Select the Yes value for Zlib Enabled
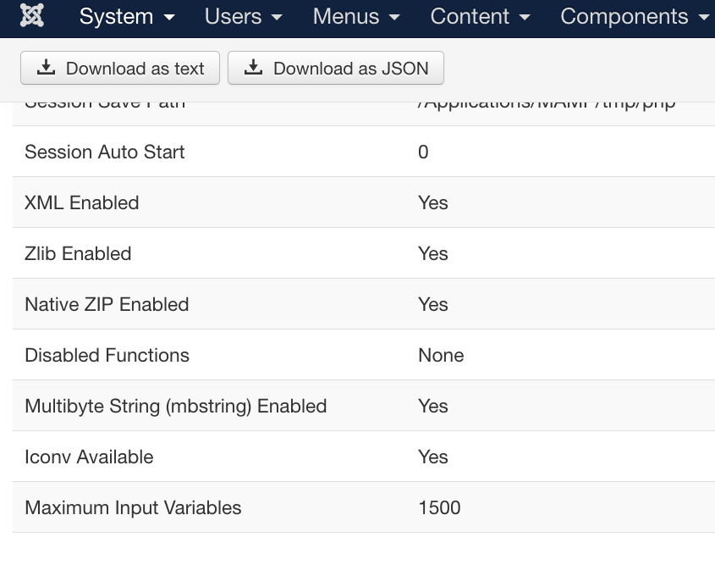 [432, 253]
